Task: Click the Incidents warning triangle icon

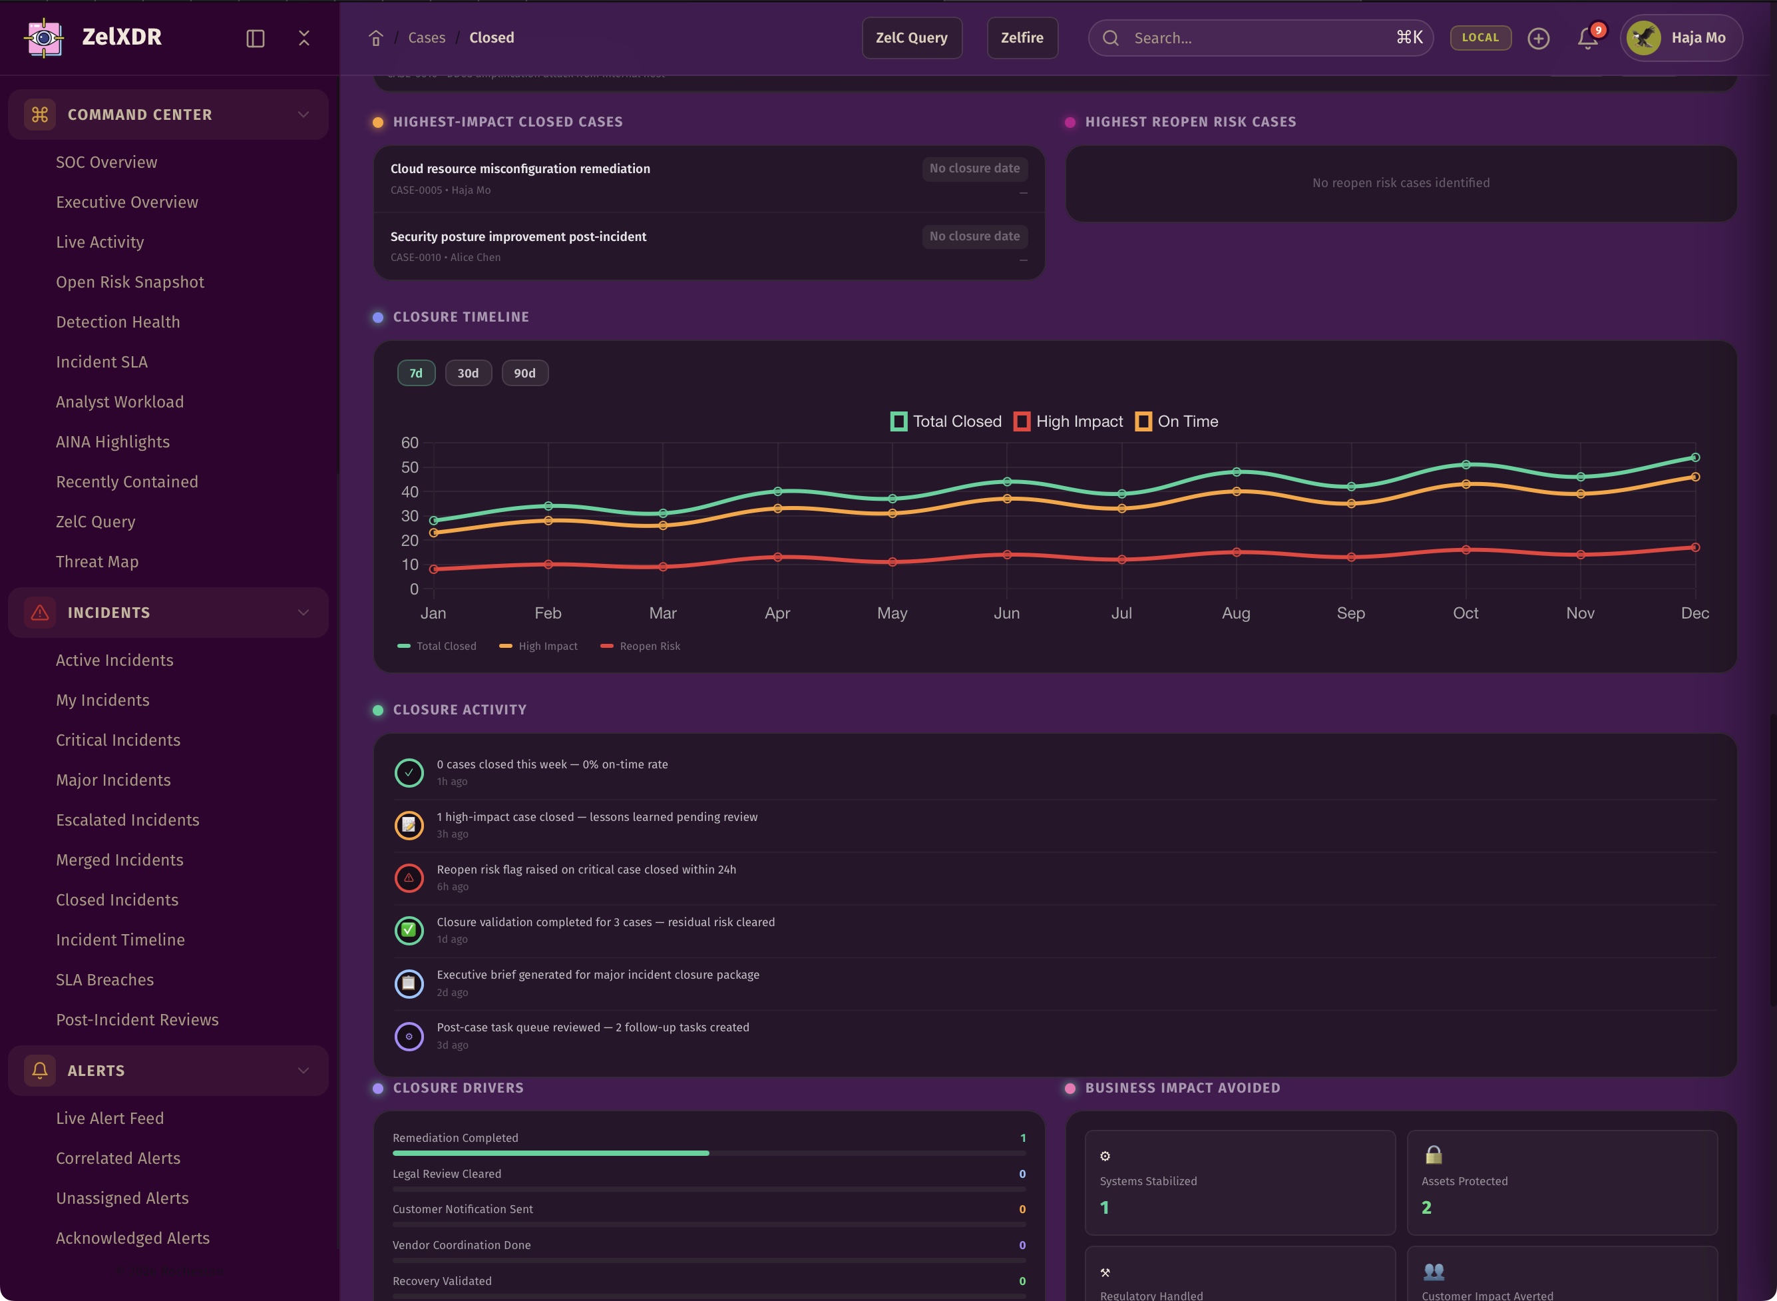Action: point(39,613)
